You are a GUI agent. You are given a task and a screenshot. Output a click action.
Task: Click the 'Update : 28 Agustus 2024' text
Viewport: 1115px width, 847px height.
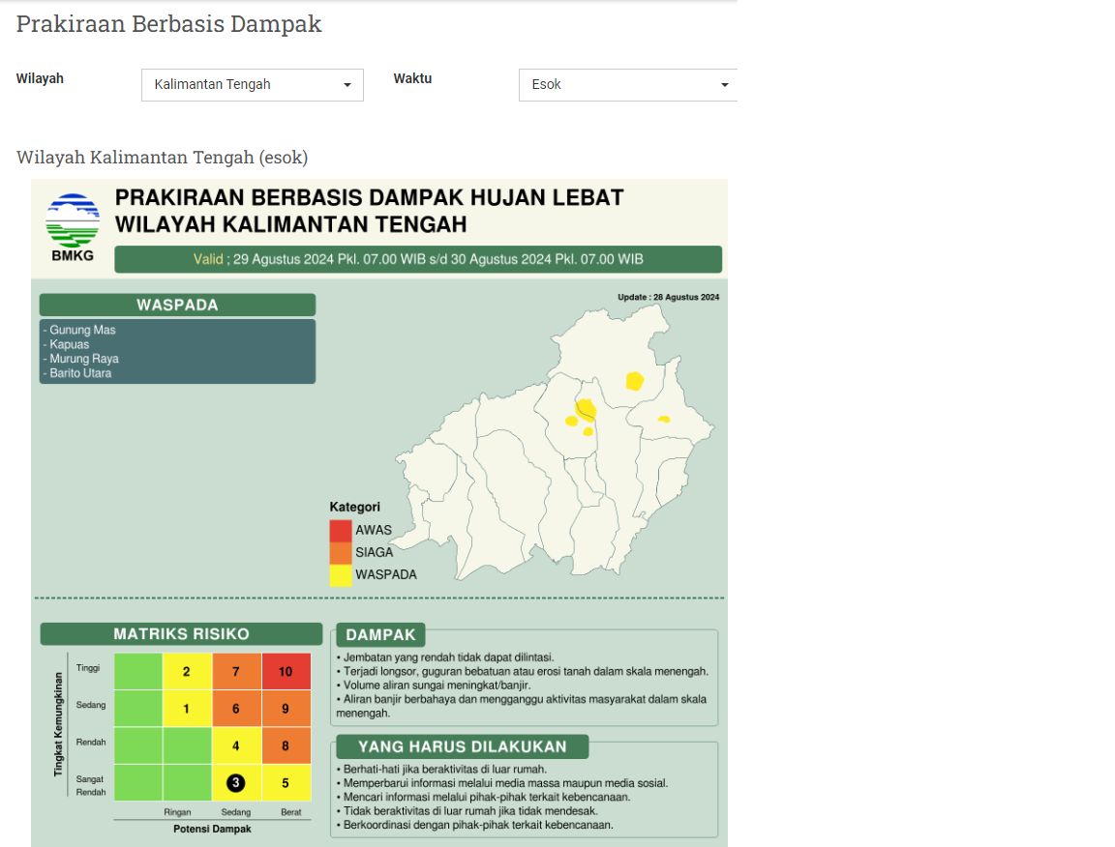pos(669,297)
